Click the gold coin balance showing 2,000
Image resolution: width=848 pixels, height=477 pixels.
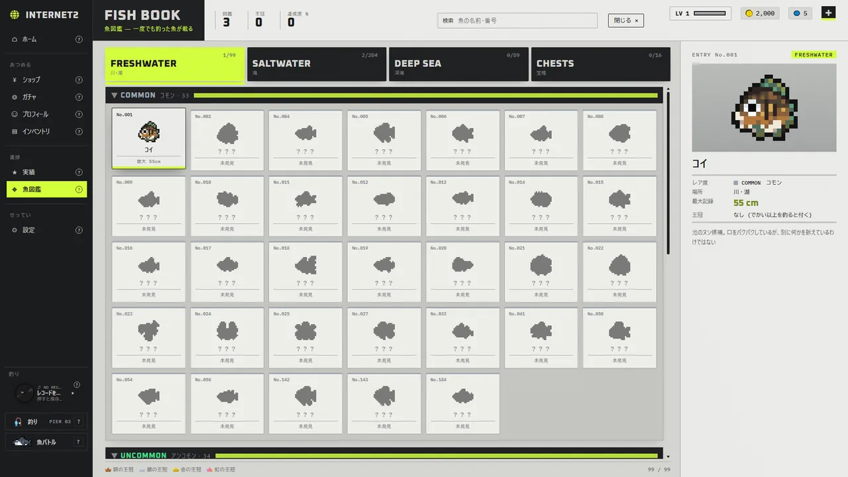(x=761, y=13)
